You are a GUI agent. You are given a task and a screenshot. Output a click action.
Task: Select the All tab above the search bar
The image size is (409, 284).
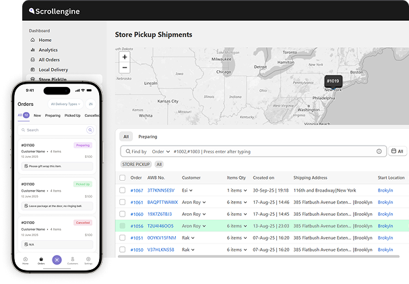pos(126,136)
